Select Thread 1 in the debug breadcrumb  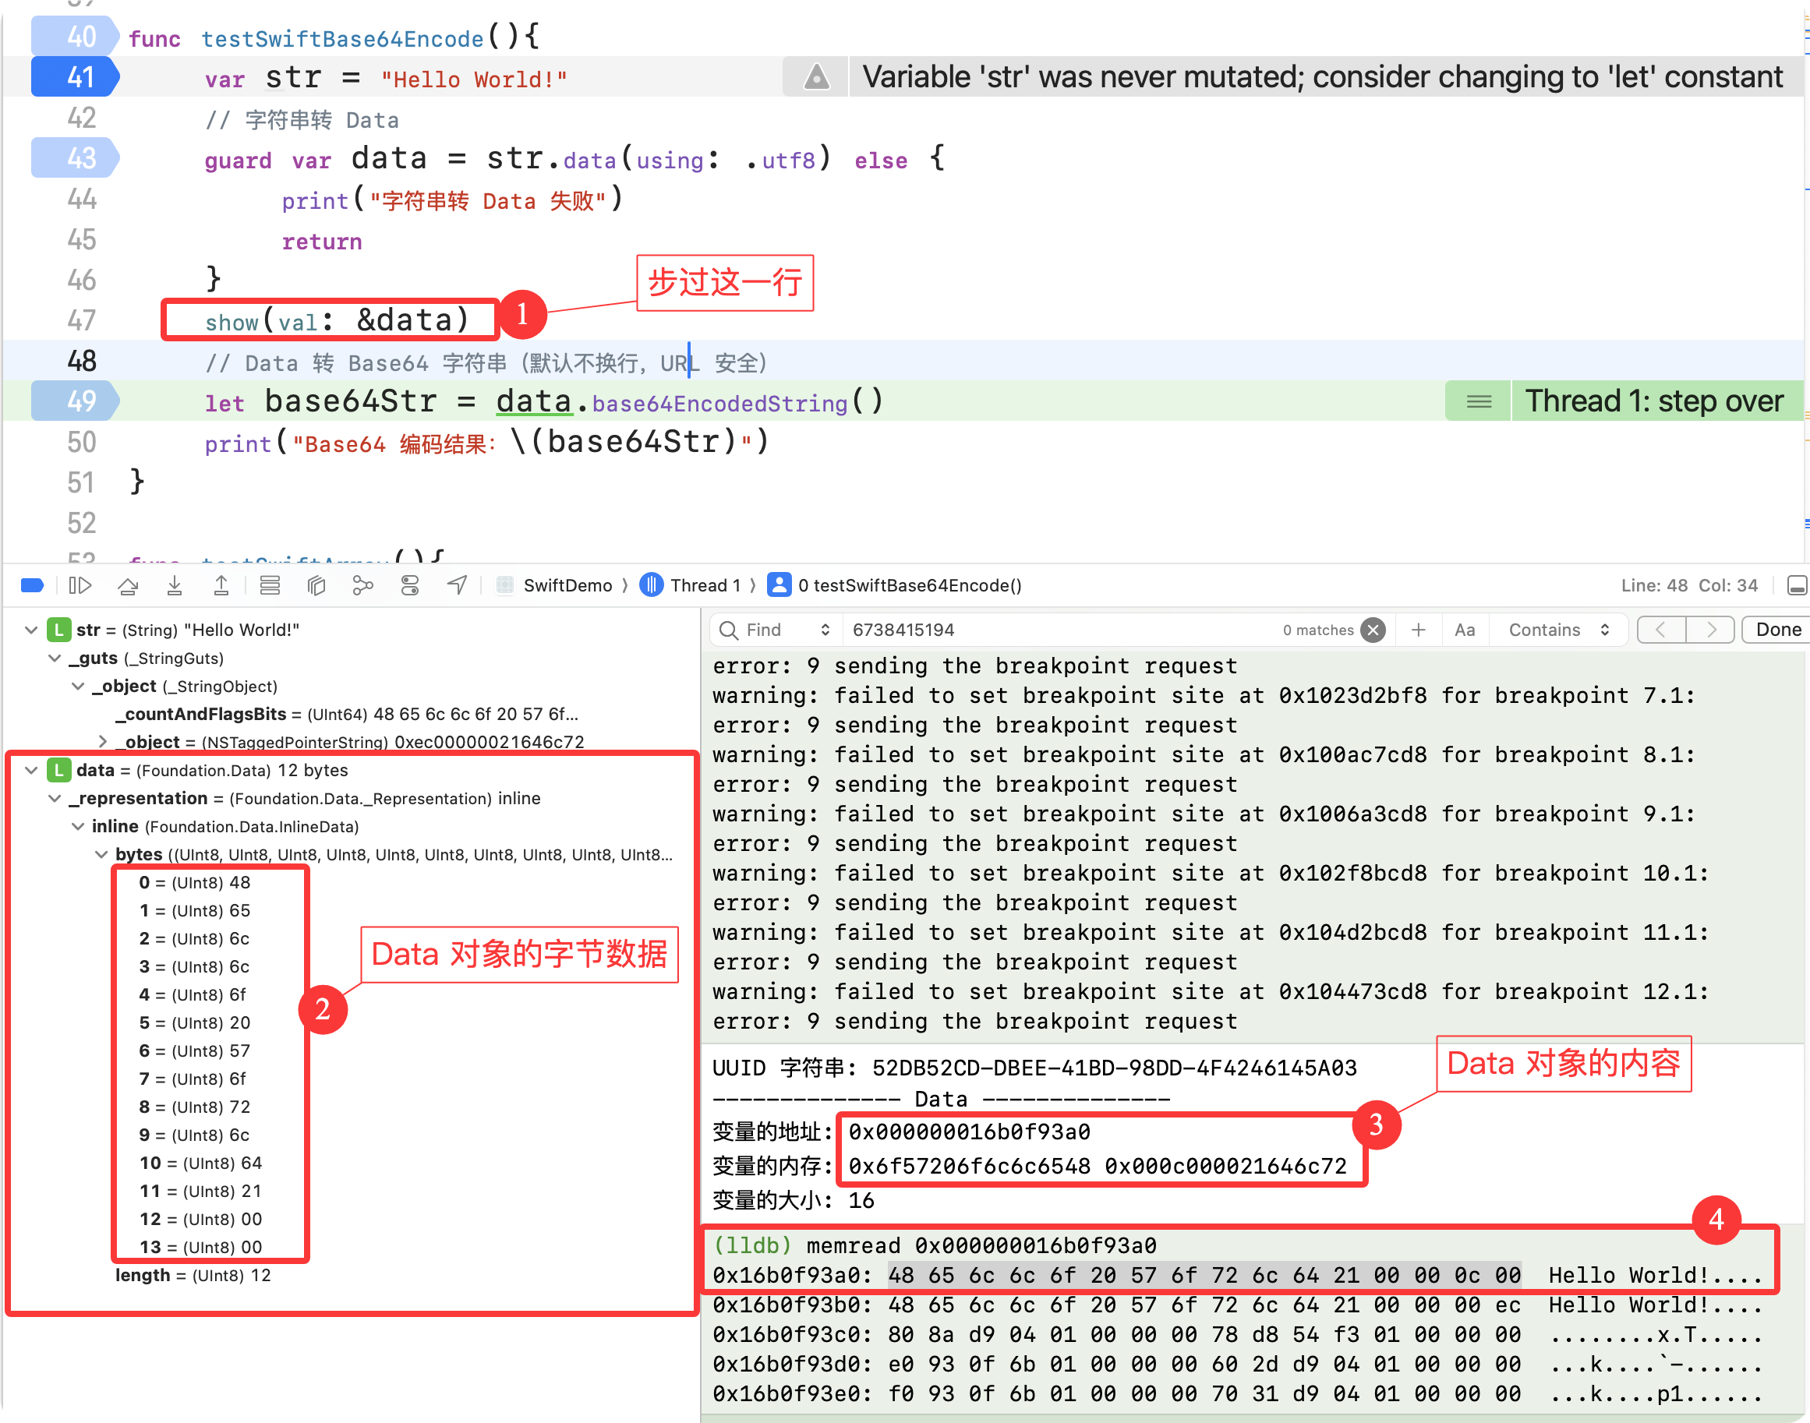pos(704,586)
